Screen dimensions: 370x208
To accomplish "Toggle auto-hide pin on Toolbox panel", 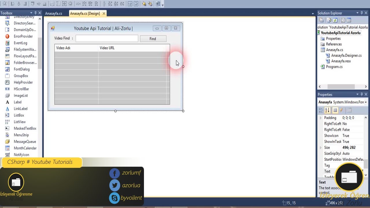I will click(36, 13).
